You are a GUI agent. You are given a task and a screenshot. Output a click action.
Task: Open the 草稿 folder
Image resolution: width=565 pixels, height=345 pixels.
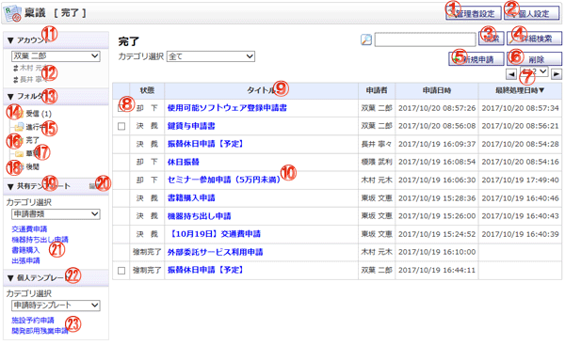tap(32, 153)
